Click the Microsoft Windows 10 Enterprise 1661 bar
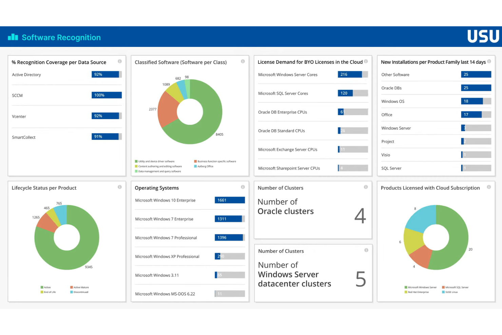The image size is (502, 335). point(230,200)
